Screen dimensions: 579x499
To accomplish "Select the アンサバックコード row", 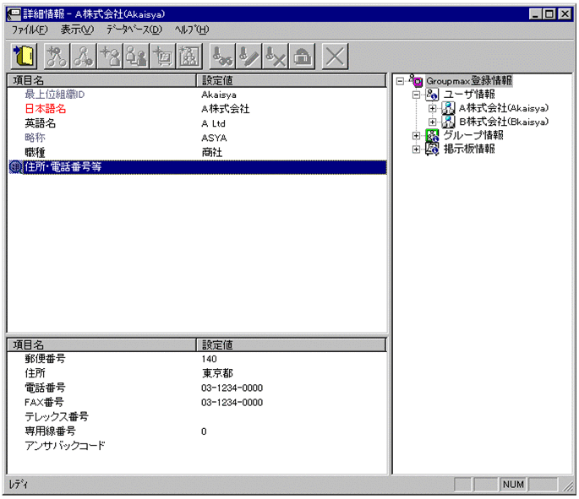I will [x=197, y=446].
